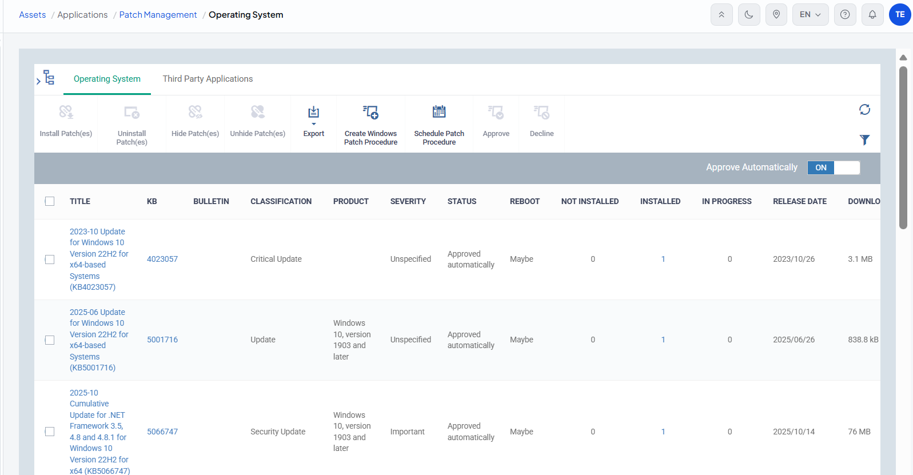Collapse the header with double-chevron icon
The width and height of the screenshot is (913, 475).
[x=721, y=15]
